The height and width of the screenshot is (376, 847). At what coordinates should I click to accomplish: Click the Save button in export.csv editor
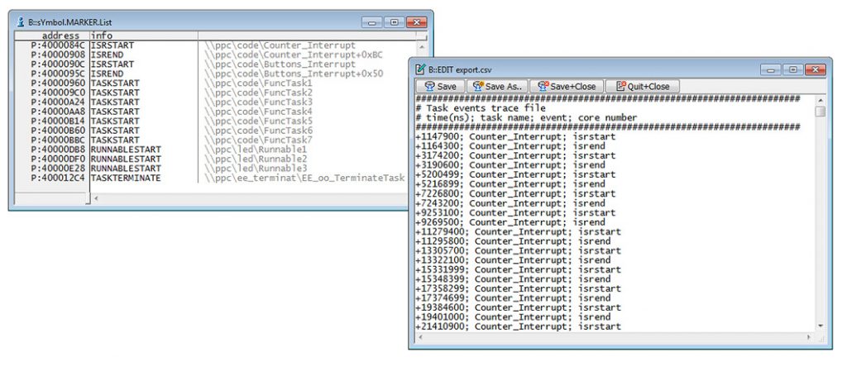(x=440, y=86)
